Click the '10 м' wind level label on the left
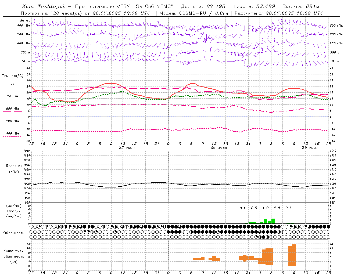Viewport: 344px width, 275px height. [26, 61]
